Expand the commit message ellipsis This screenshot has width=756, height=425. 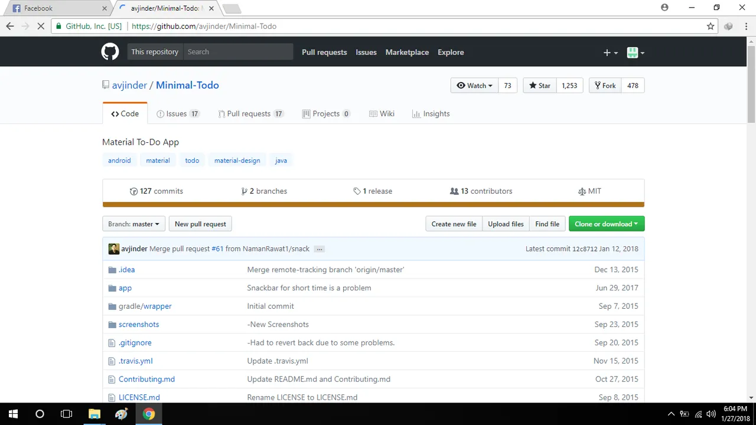[320, 249]
